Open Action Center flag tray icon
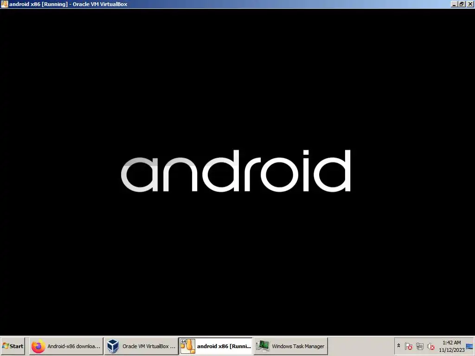The image size is (475, 356). pyautogui.click(x=408, y=346)
